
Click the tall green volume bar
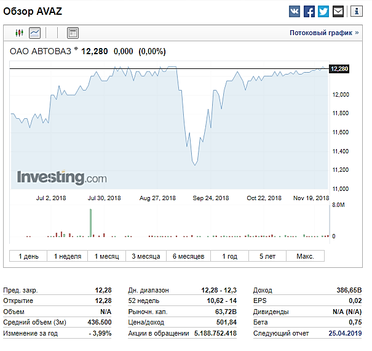[x=90, y=223]
